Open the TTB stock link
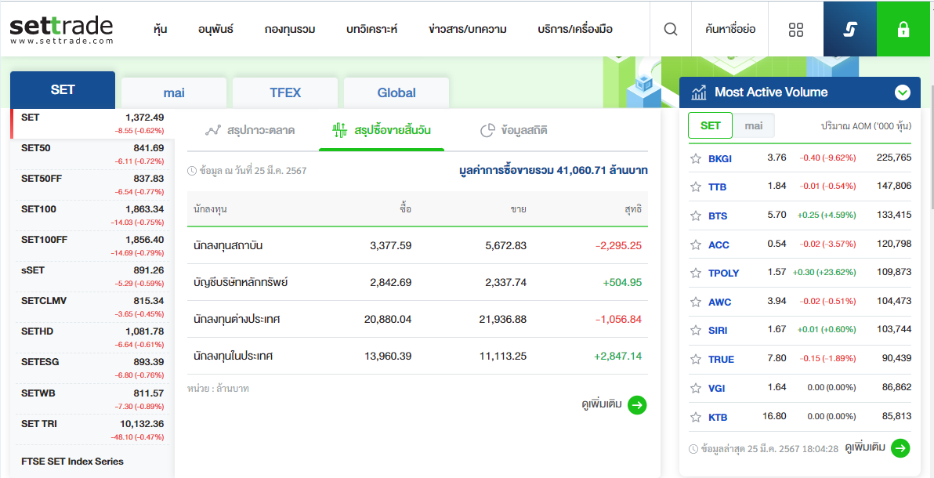The width and height of the screenshot is (934, 478). [x=717, y=187]
